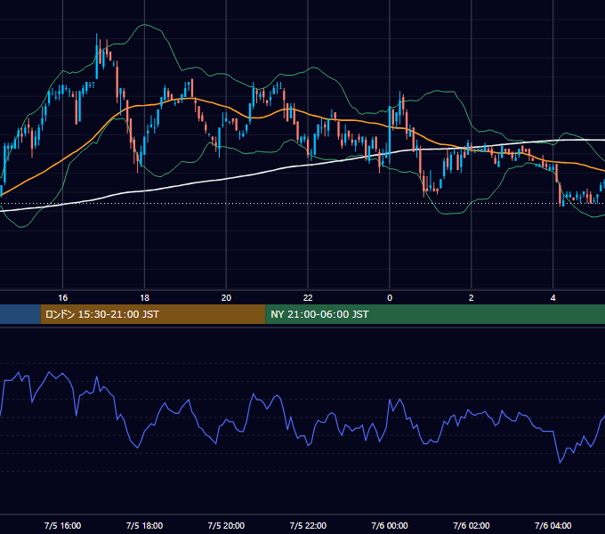Click the 0 hour axis label
Viewport: 605px width, 534px height.
coord(390,298)
